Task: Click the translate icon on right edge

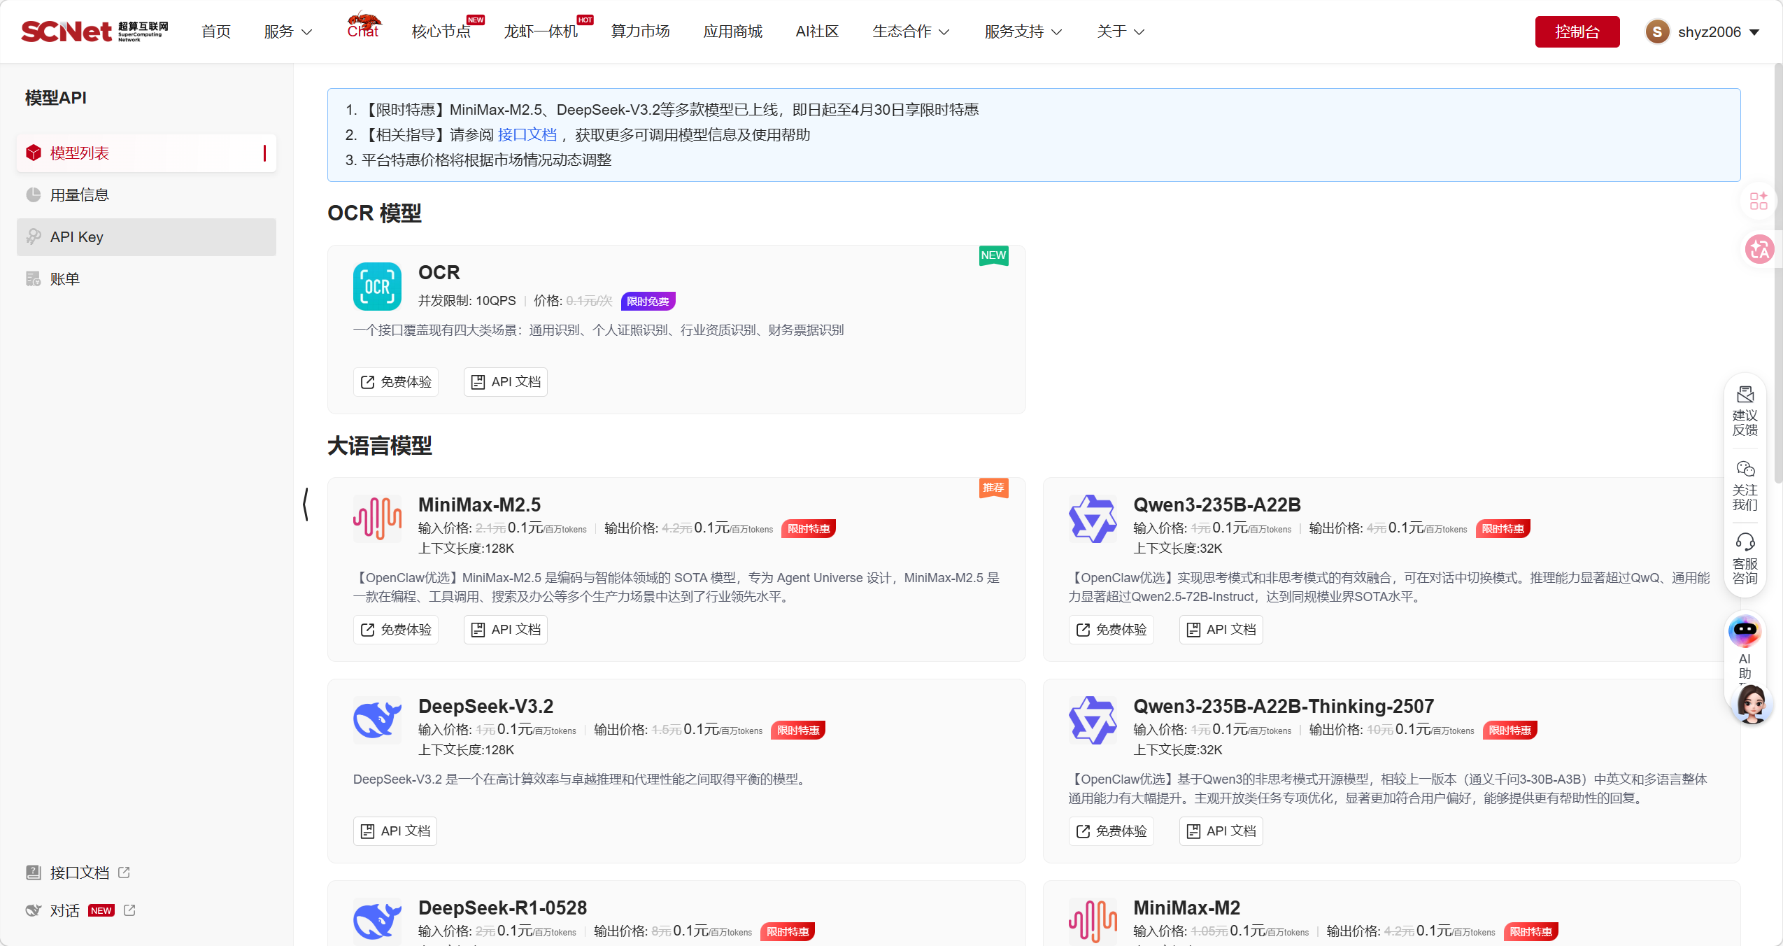Action: 1759,250
